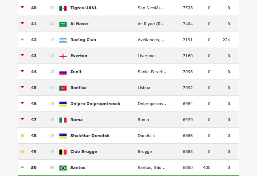The width and height of the screenshot is (257, 176).
Task: Open the Zenit club link
Action: click(x=76, y=72)
